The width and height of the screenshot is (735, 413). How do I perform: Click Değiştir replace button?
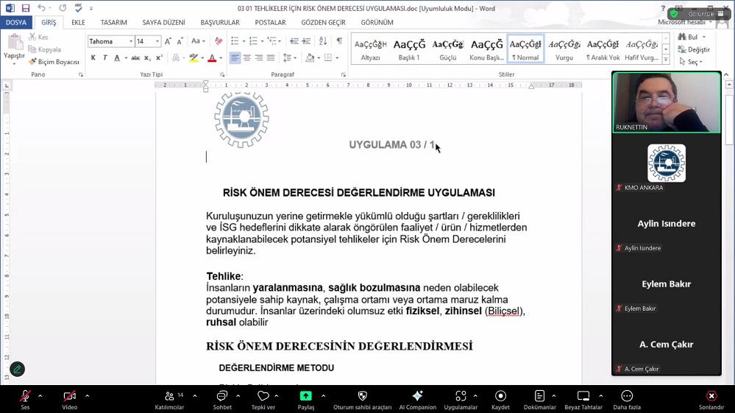click(694, 49)
